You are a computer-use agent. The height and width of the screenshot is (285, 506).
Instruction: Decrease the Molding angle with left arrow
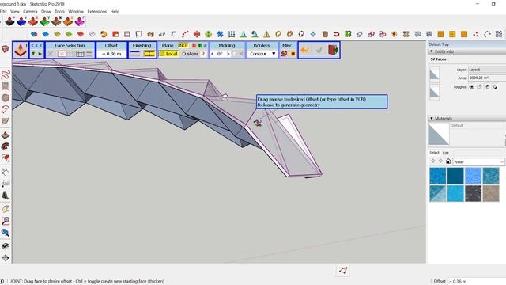[x=213, y=54]
